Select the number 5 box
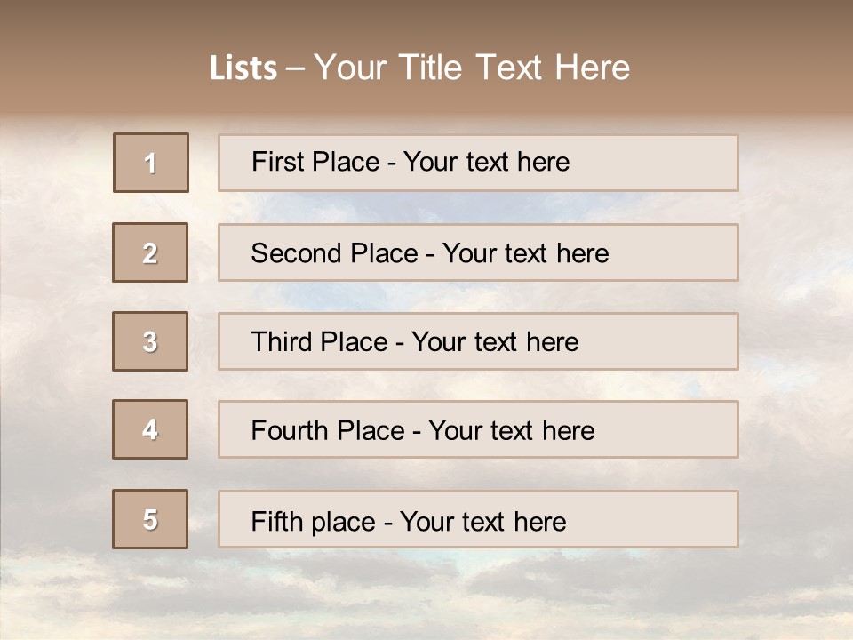Viewport: 853px width, 640px height. click(150, 519)
